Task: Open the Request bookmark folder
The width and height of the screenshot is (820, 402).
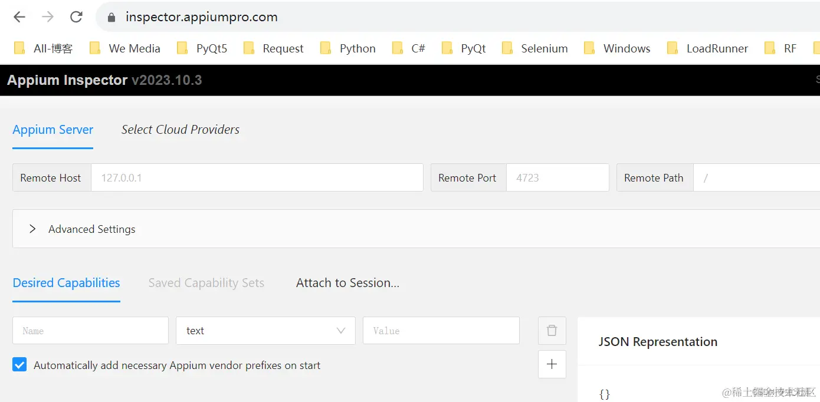Action: point(273,48)
